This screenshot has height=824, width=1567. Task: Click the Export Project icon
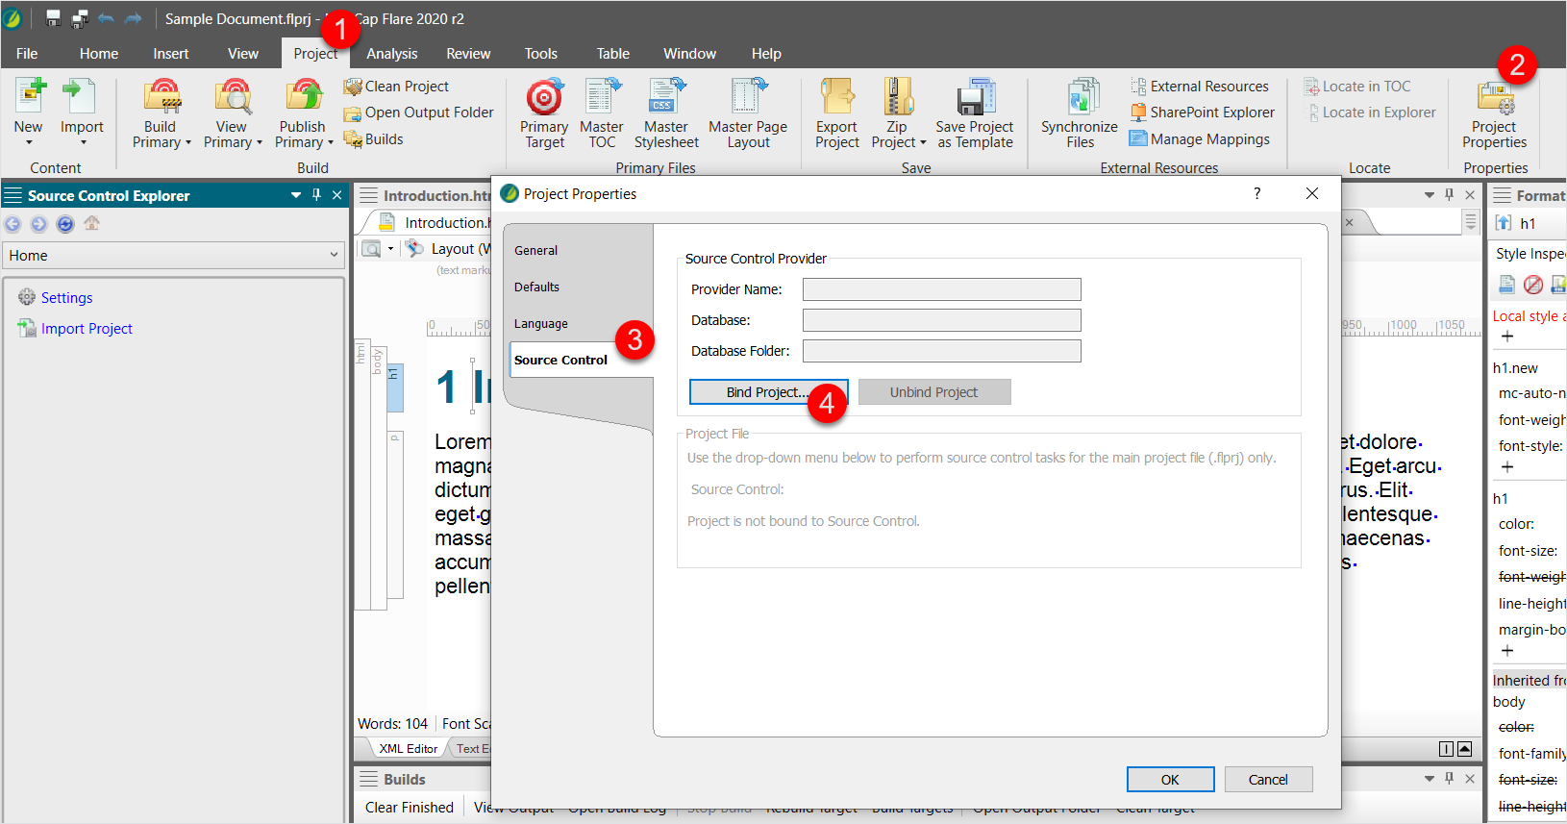coord(836,99)
